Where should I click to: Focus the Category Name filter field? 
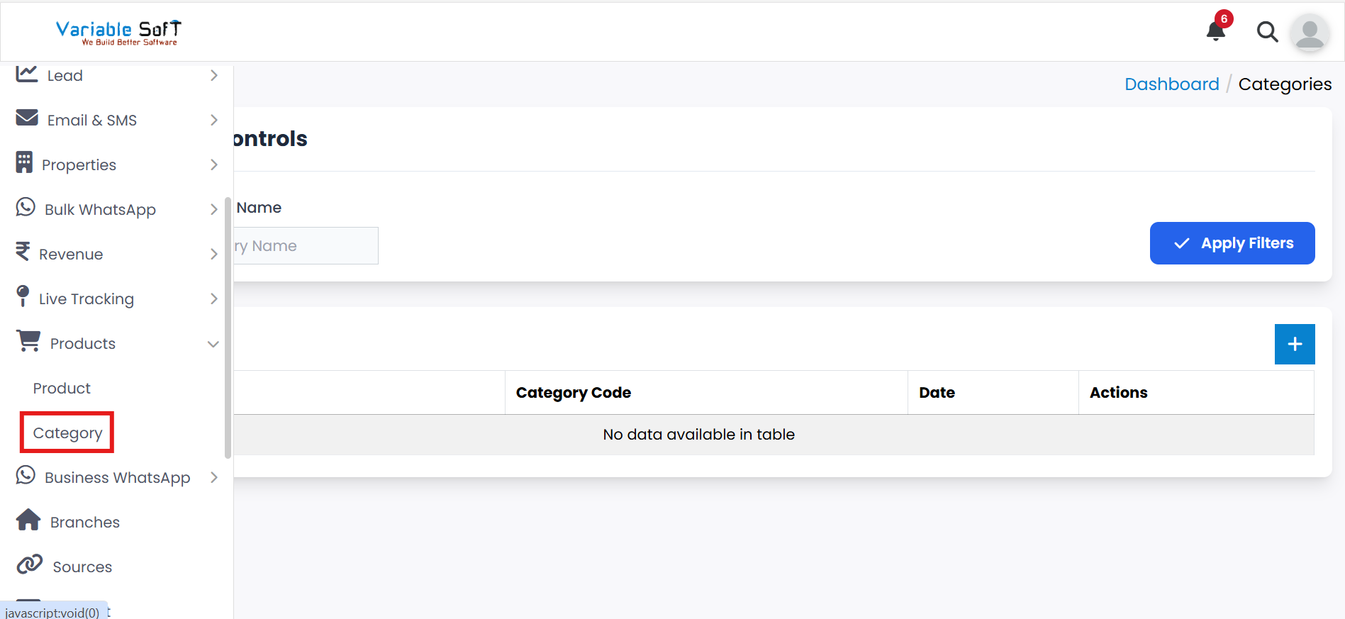click(306, 246)
